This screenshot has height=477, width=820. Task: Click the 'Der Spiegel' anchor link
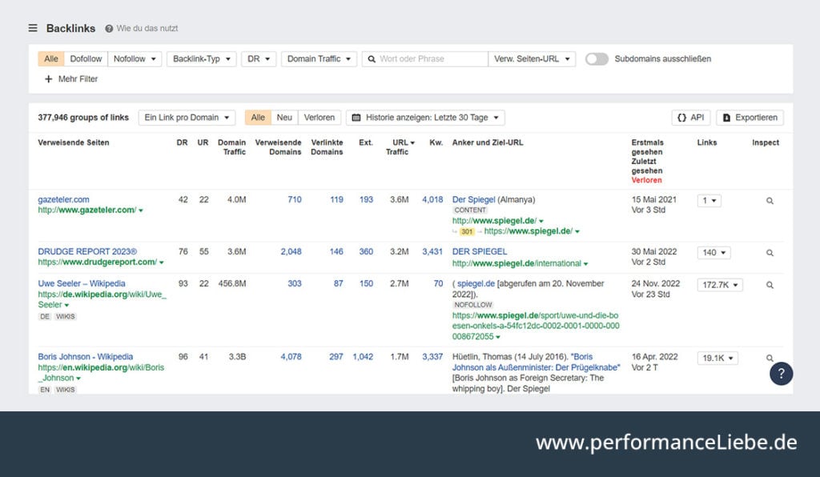click(x=473, y=199)
